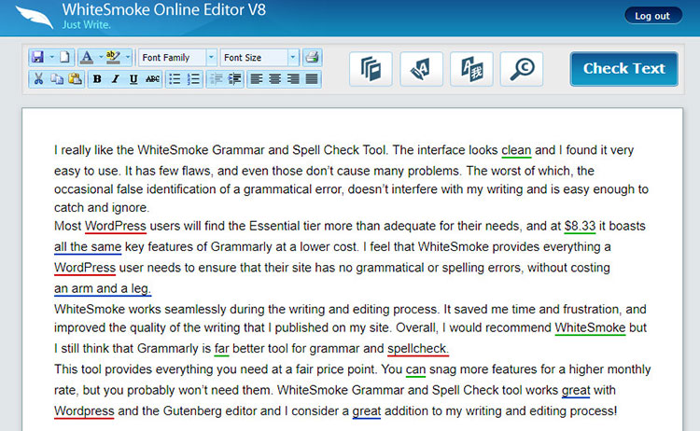
Task: Click the green-underlined word "clean"
Action: point(516,150)
